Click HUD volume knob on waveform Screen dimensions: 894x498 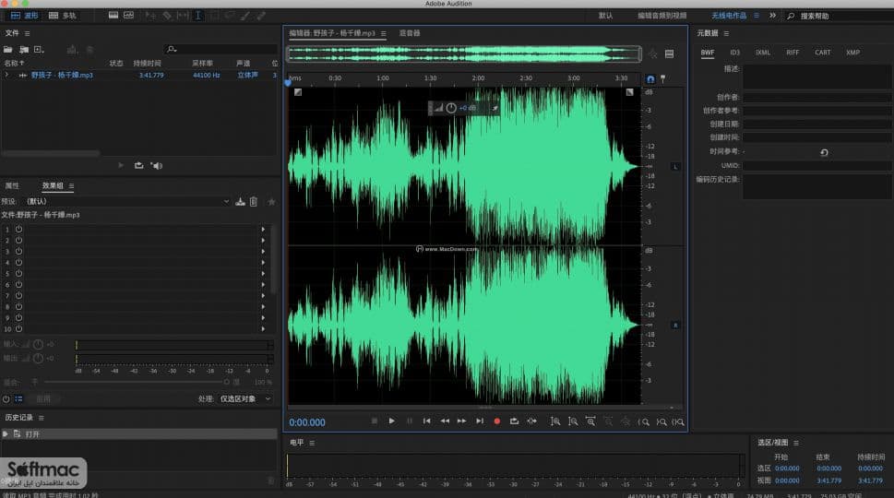pyautogui.click(x=451, y=108)
